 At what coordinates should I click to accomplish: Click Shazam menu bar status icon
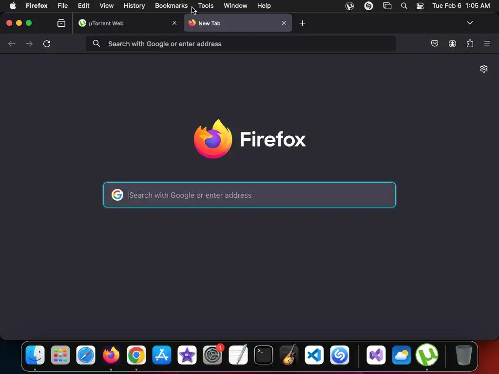pos(368,6)
